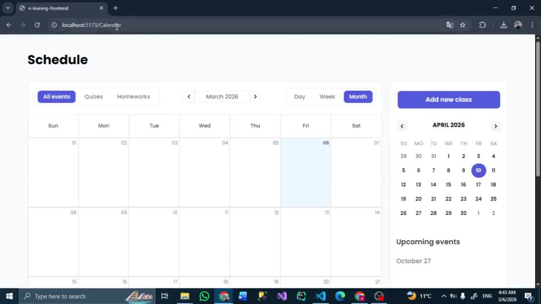Open the browser downloads

tap(503, 25)
